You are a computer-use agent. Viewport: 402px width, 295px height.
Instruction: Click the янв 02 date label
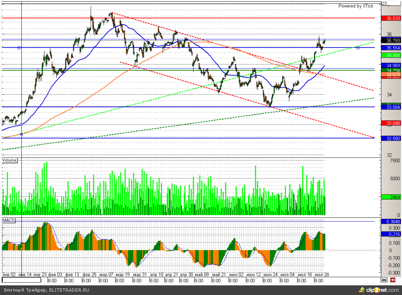click(9, 275)
